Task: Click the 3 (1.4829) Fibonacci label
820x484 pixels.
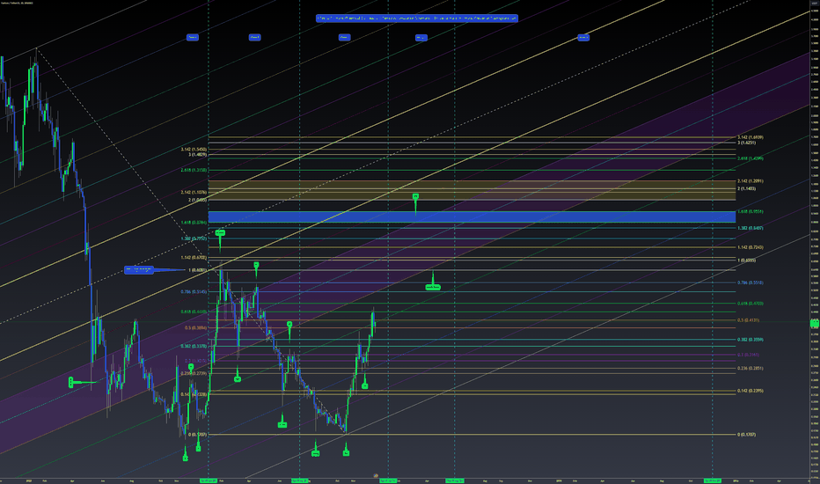Action: point(198,154)
